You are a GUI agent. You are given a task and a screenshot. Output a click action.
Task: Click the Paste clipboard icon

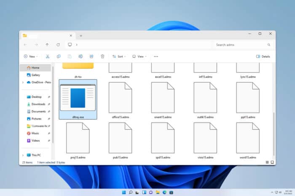(70, 56)
